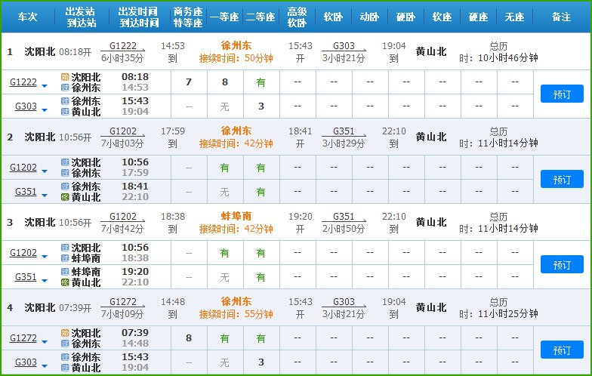The image size is (592, 376).
Task: Click the orange 蚌埠南 transfer station name
Action: (236, 217)
